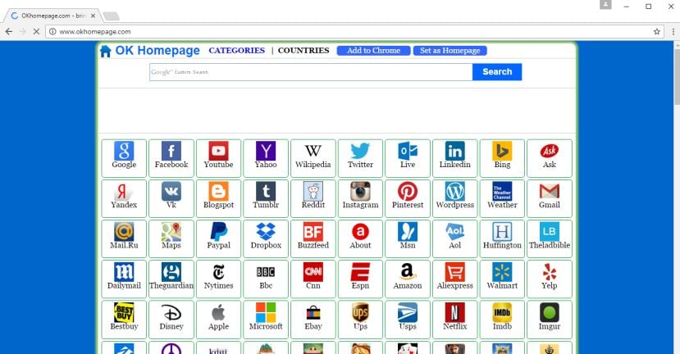The width and height of the screenshot is (680, 354).
Task: Open the Walmart tile
Action: point(502,279)
